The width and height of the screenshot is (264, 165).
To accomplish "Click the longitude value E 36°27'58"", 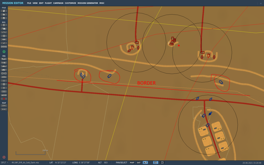I will pyautogui.click(x=84, y=162).
